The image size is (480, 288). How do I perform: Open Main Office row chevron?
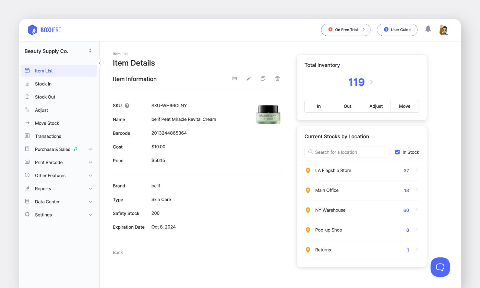[417, 190]
